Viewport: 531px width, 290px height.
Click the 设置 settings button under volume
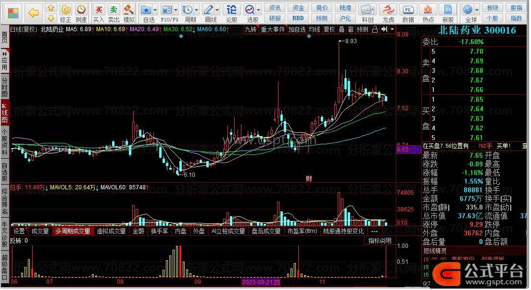point(19,231)
